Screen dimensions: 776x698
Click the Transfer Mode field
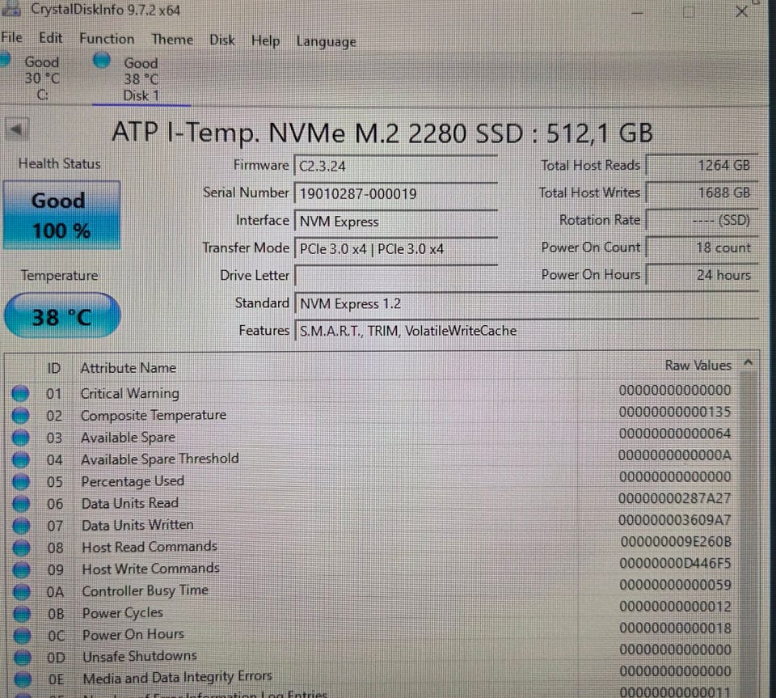pos(395,248)
